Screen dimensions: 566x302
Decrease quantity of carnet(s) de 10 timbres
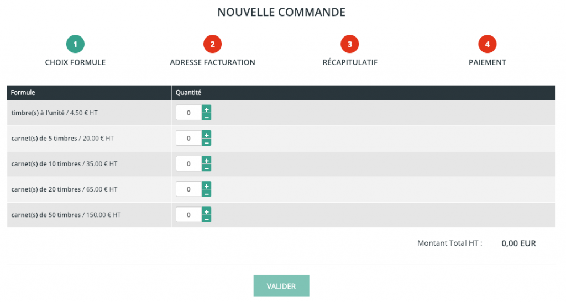(206, 167)
